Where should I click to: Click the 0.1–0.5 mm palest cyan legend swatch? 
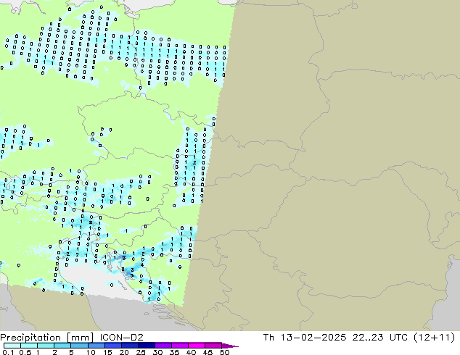pyautogui.click(x=12, y=346)
